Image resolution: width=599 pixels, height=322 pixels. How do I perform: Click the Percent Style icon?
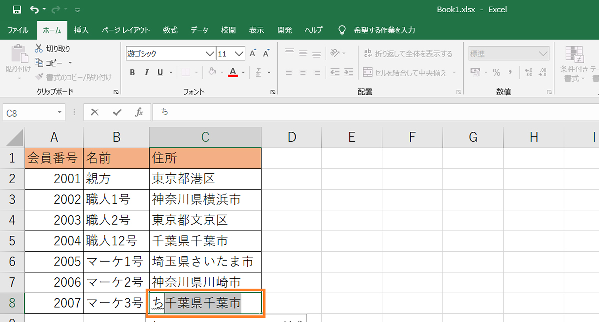pos(496,73)
